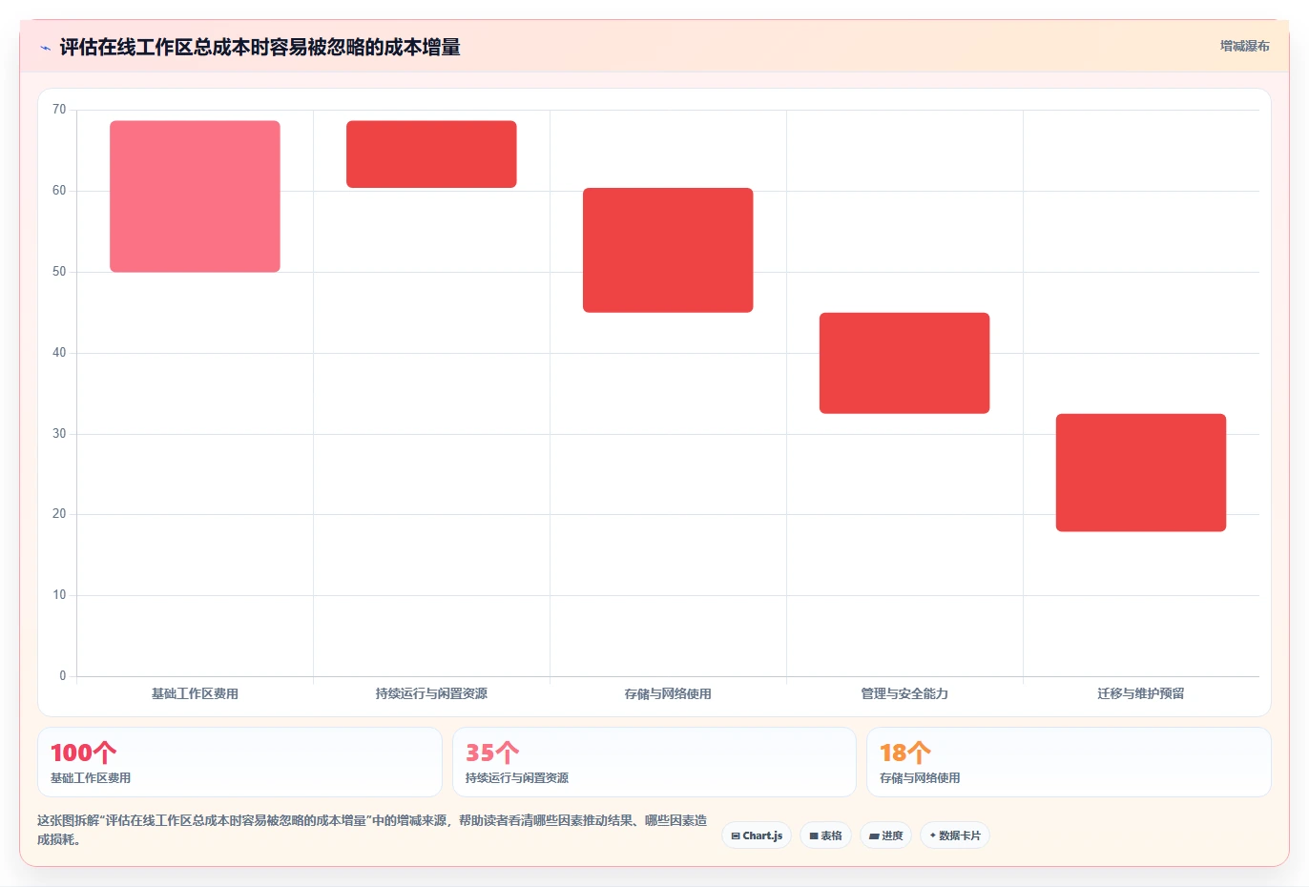Viewport: 1309px width, 887px height.
Task: Click the y-axis value 30
Action: click(59, 434)
